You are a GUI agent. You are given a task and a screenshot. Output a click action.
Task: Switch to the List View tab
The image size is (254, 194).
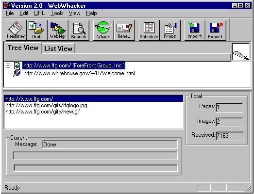[x=58, y=48]
